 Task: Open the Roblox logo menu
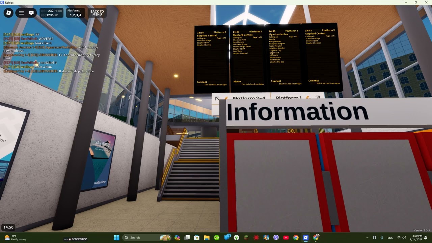point(9,13)
